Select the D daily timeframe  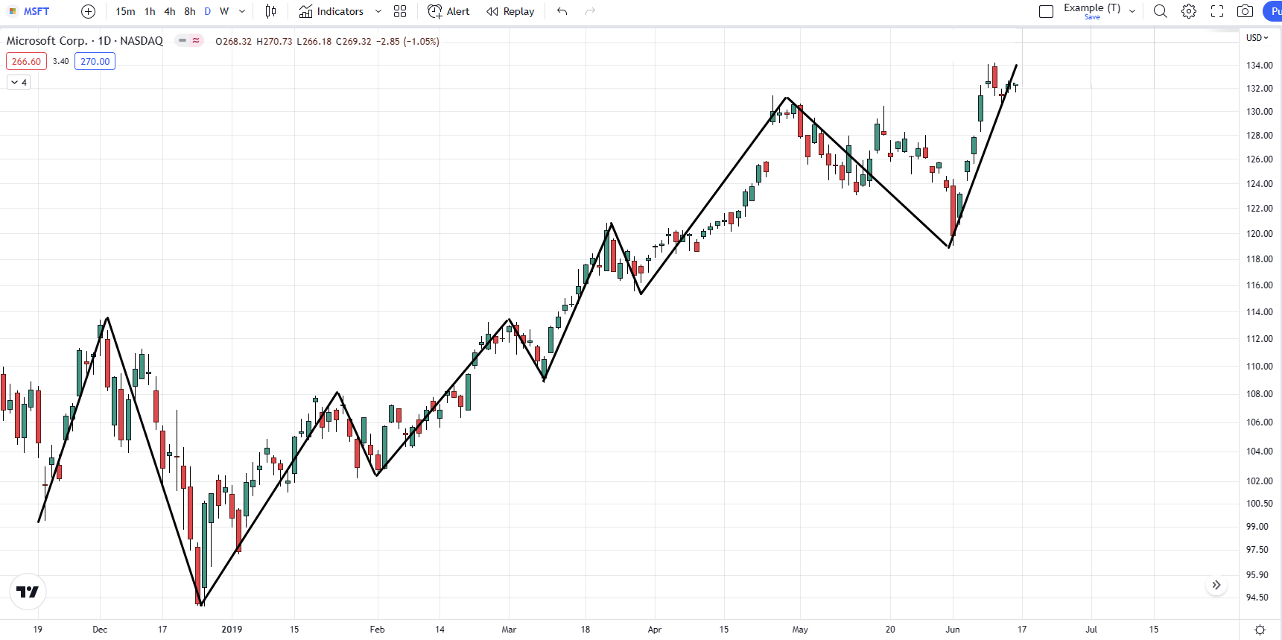coord(208,11)
